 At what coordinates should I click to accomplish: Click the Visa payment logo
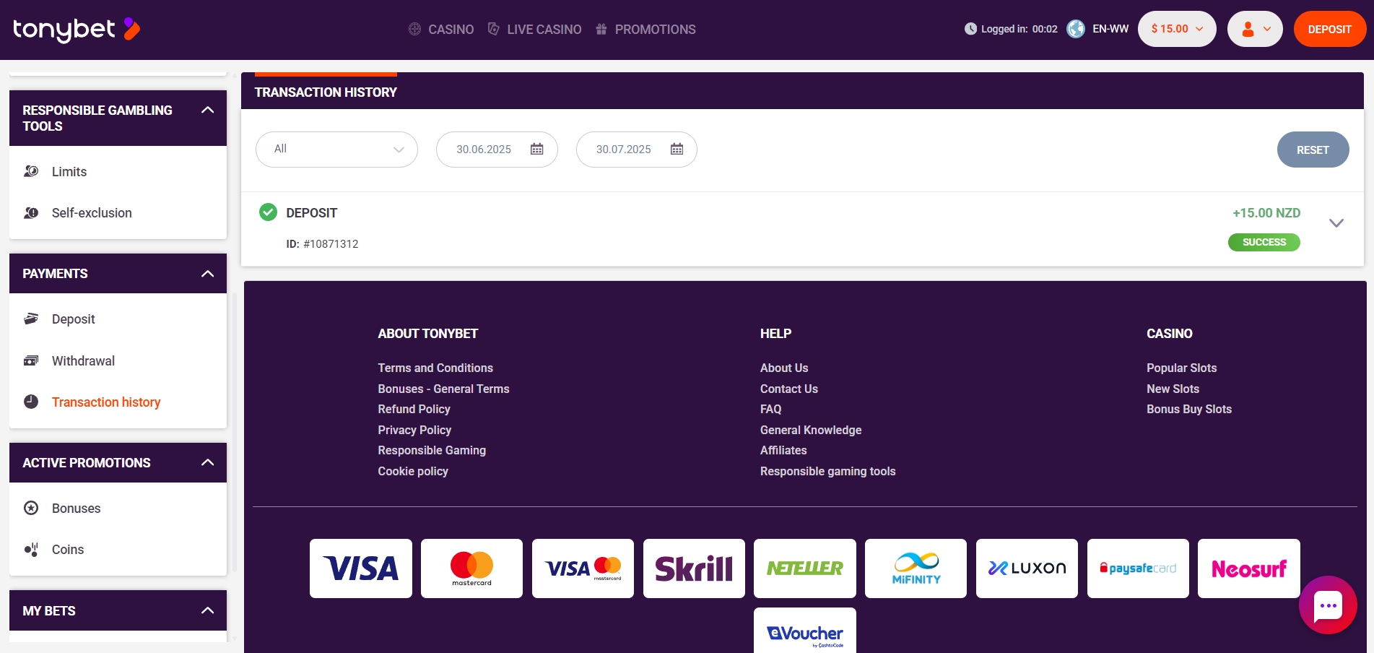[361, 568]
